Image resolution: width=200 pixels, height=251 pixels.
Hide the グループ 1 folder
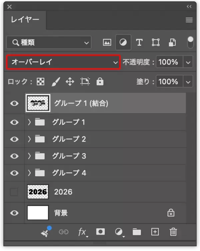14,122
